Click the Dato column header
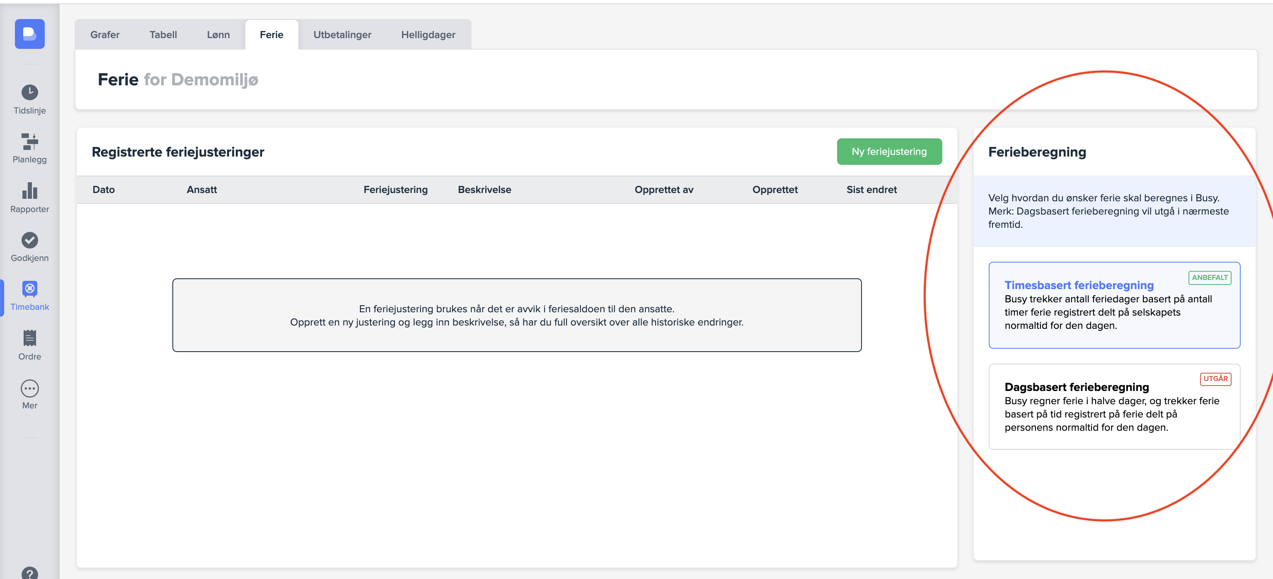The height and width of the screenshot is (579, 1273). point(103,190)
